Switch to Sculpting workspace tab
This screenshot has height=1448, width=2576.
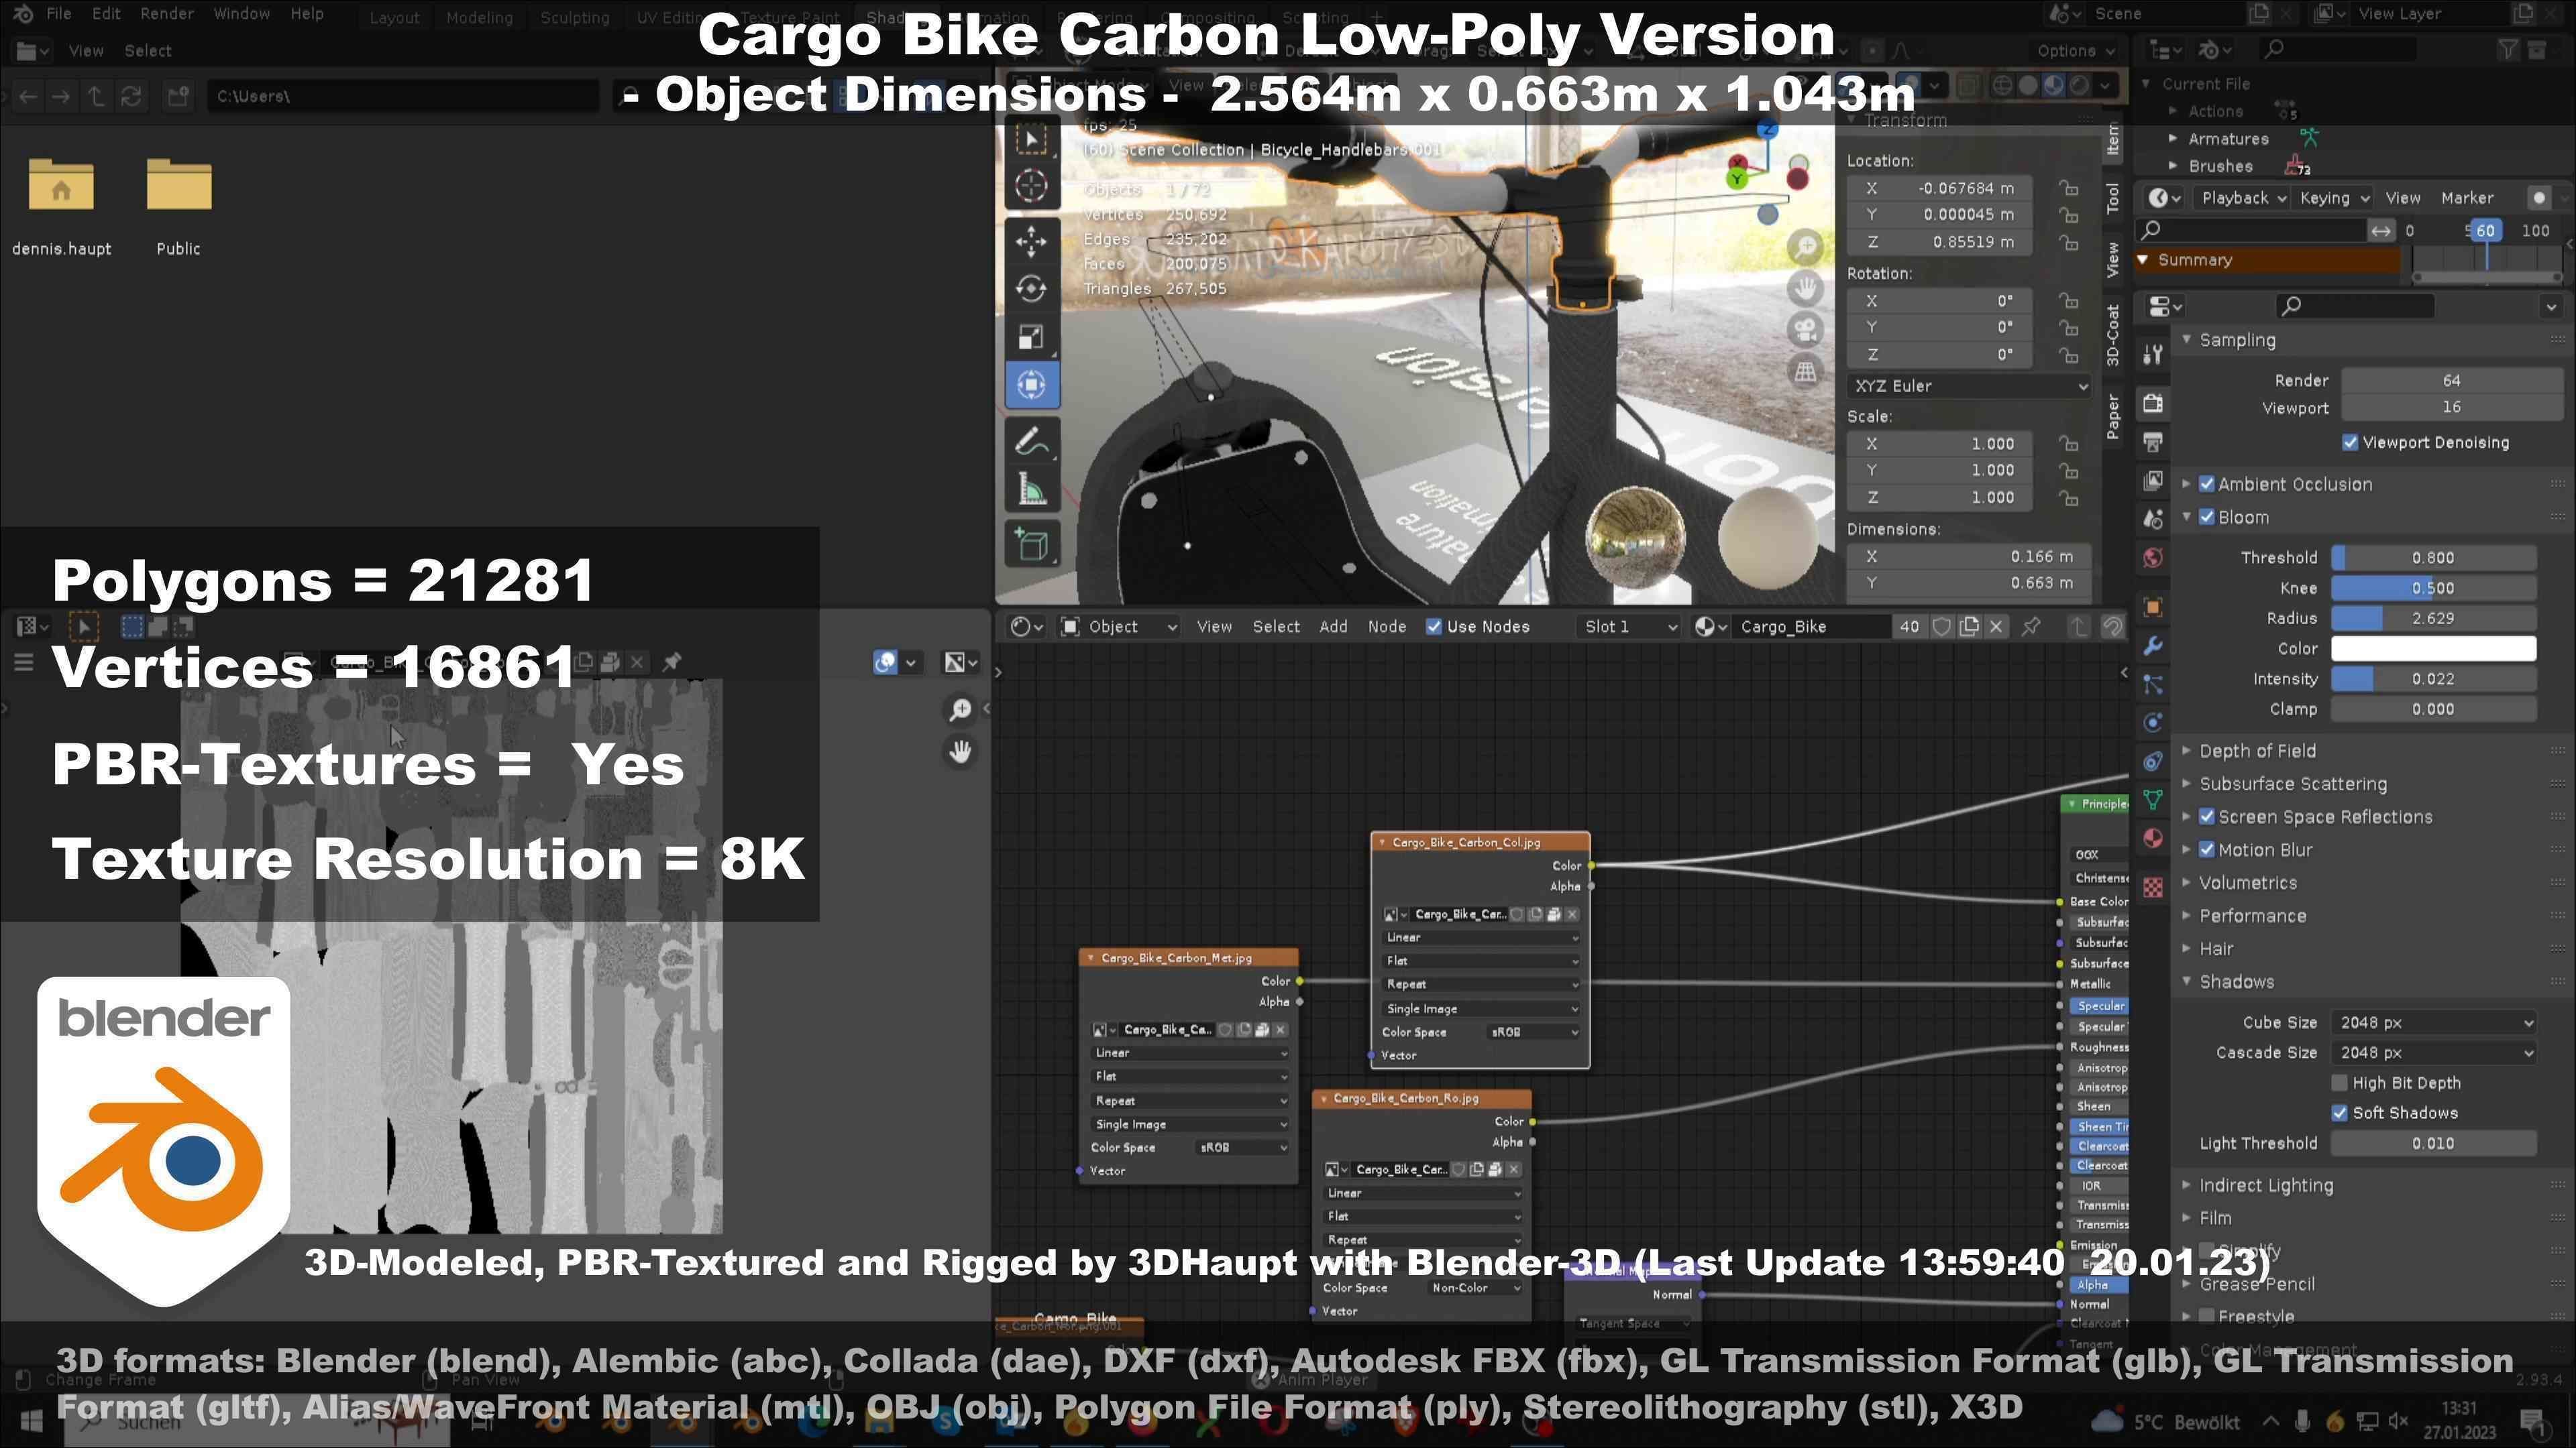pos(574,18)
